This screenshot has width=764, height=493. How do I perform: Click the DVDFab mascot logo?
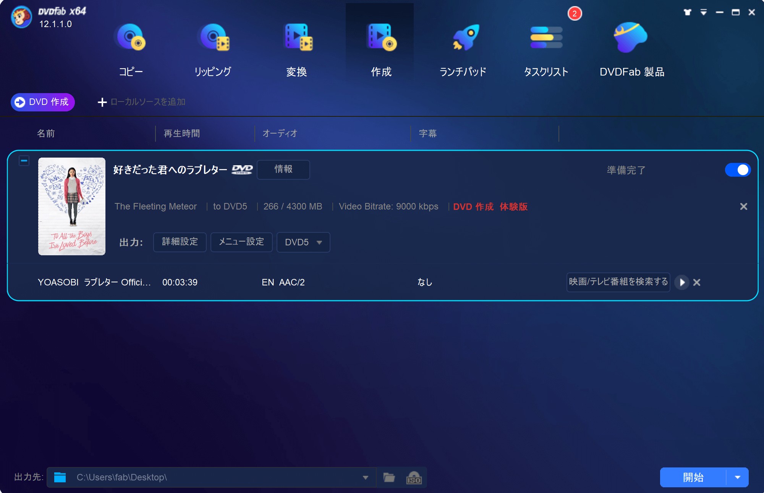coord(21,17)
